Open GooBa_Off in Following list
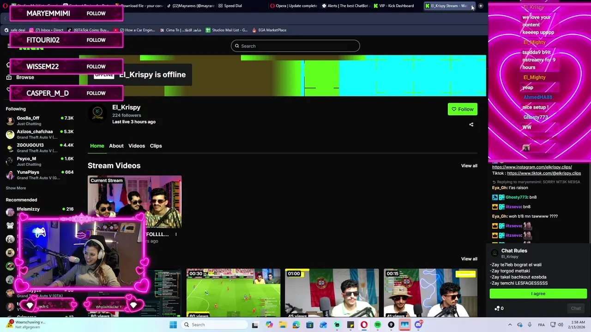 (x=40, y=121)
